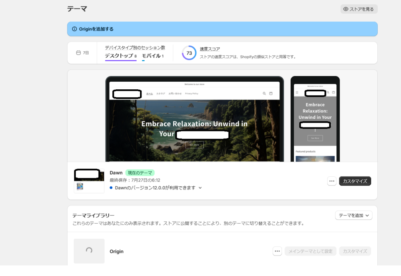The width and height of the screenshot is (401, 276).
Task: Open the テーマを追加 dropdown
Action: [354, 216]
